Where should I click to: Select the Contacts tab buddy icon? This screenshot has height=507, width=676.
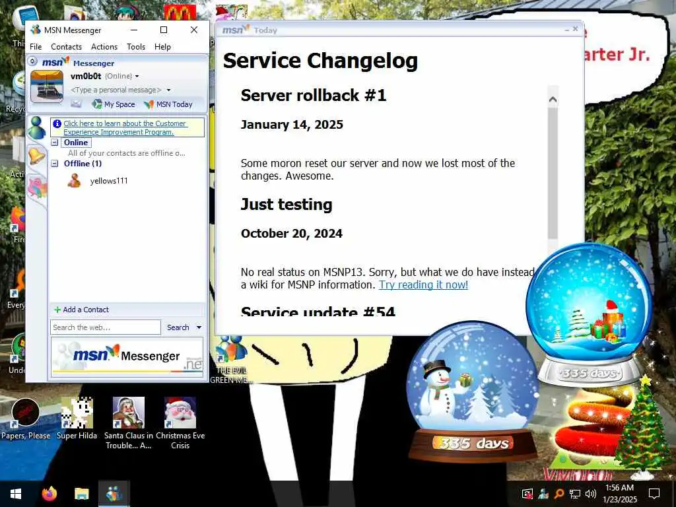tap(37, 127)
